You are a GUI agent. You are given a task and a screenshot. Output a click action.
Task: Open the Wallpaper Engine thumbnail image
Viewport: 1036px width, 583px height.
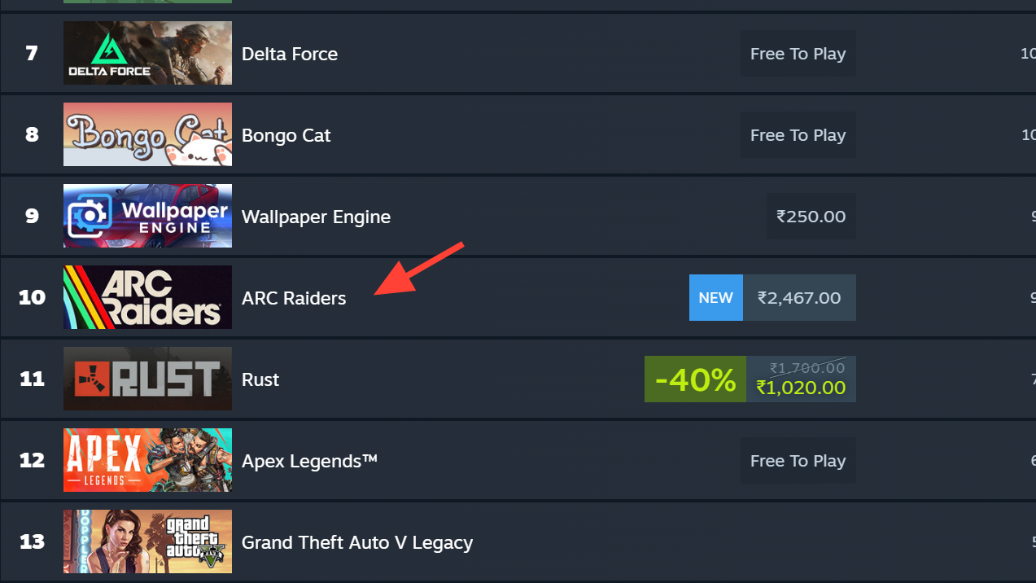click(147, 216)
